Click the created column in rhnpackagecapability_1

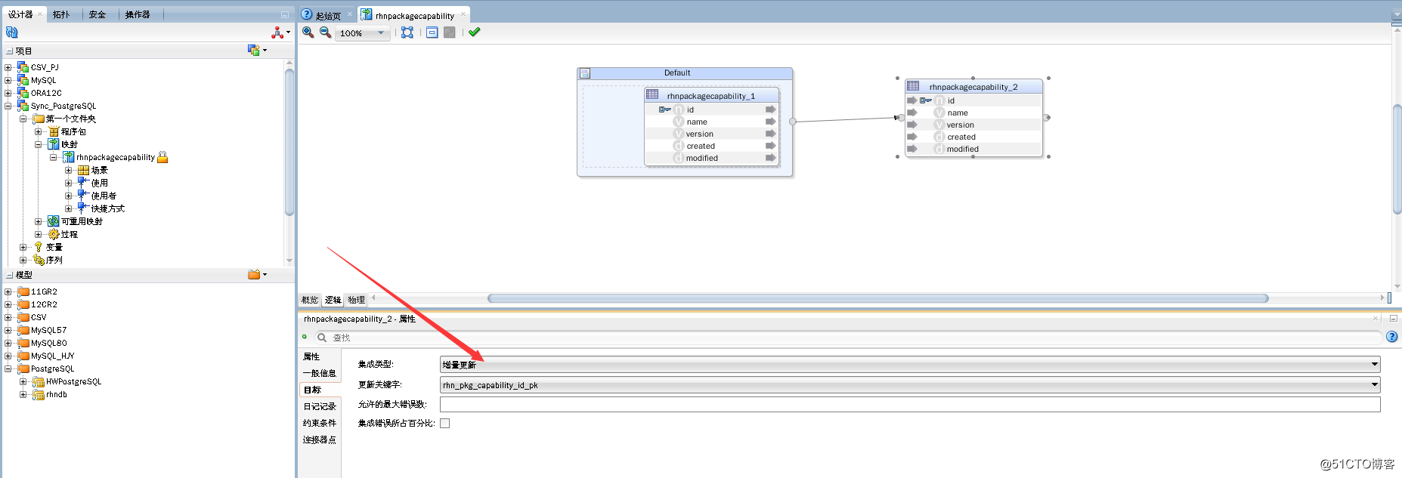coord(701,146)
